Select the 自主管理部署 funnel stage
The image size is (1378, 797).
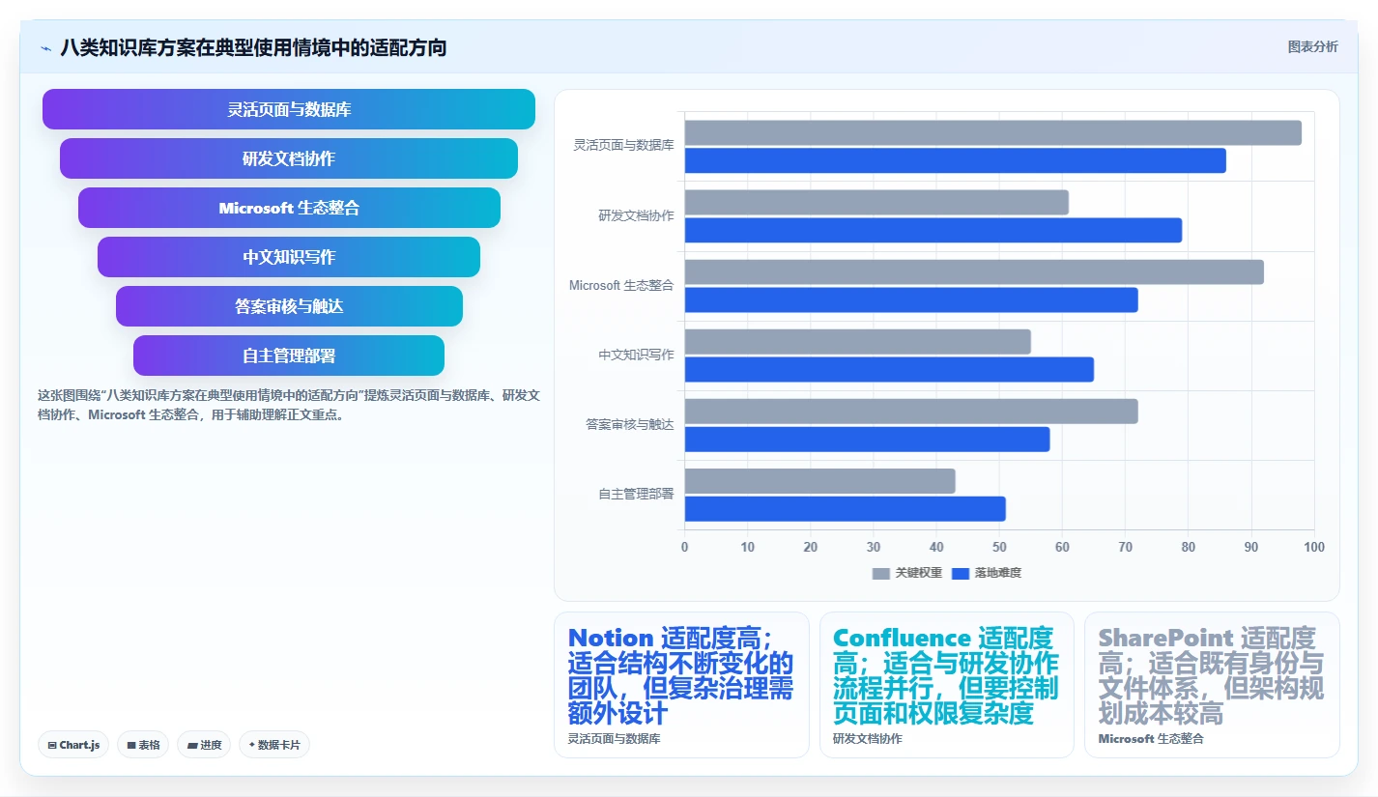(x=289, y=356)
